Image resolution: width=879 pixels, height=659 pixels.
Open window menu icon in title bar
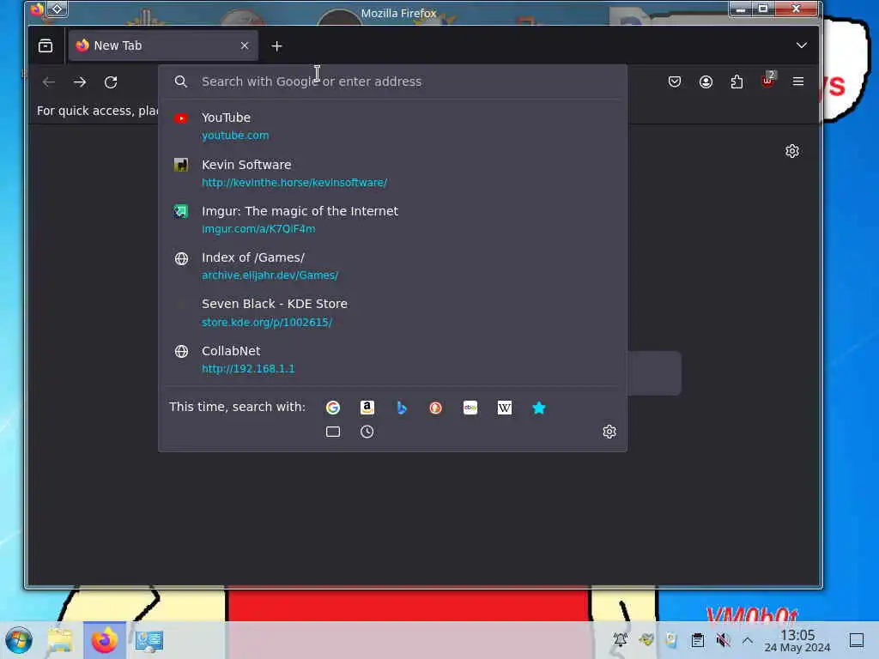coord(37,9)
